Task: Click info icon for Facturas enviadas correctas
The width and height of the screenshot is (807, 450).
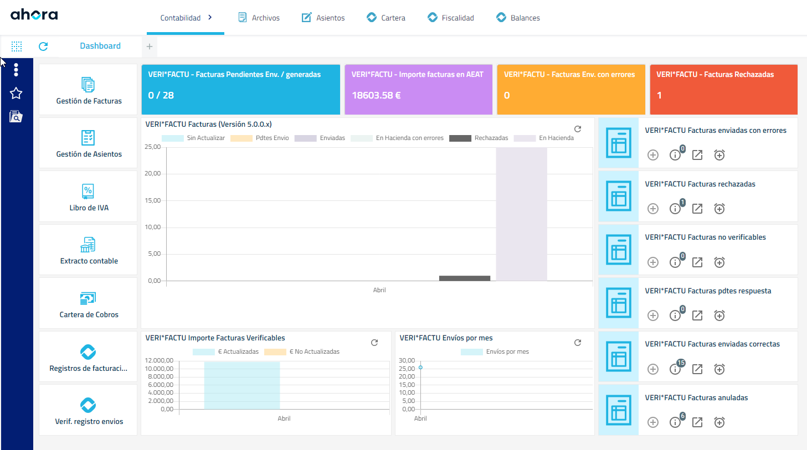Action: pos(675,369)
